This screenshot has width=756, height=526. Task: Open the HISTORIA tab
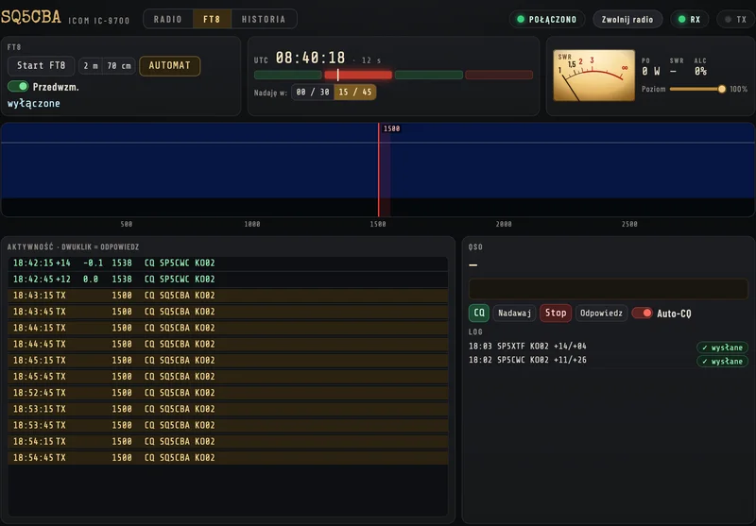264,19
